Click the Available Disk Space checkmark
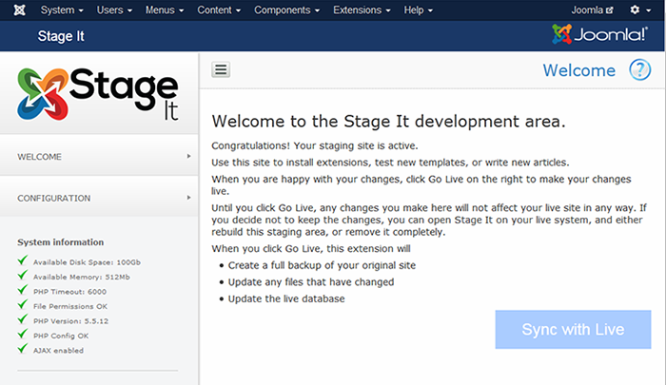The width and height of the screenshot is (666, 385). pos(23,260)
